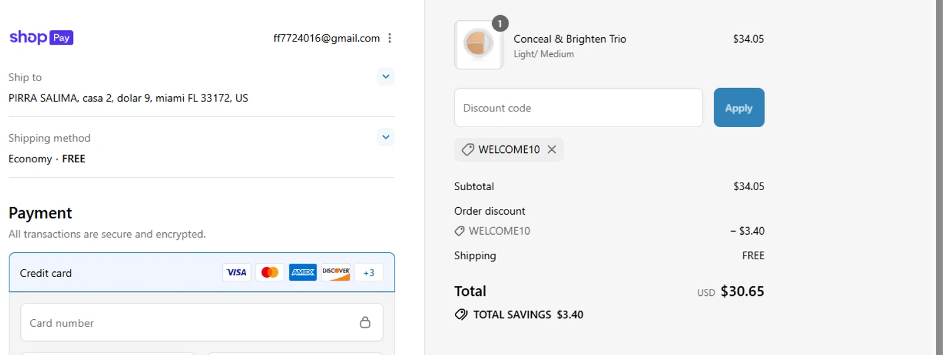
Task: Click the product price $34.05 next to the item
Action: tap(748, 39)
